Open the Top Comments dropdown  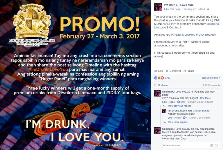(x=211, y=78)
